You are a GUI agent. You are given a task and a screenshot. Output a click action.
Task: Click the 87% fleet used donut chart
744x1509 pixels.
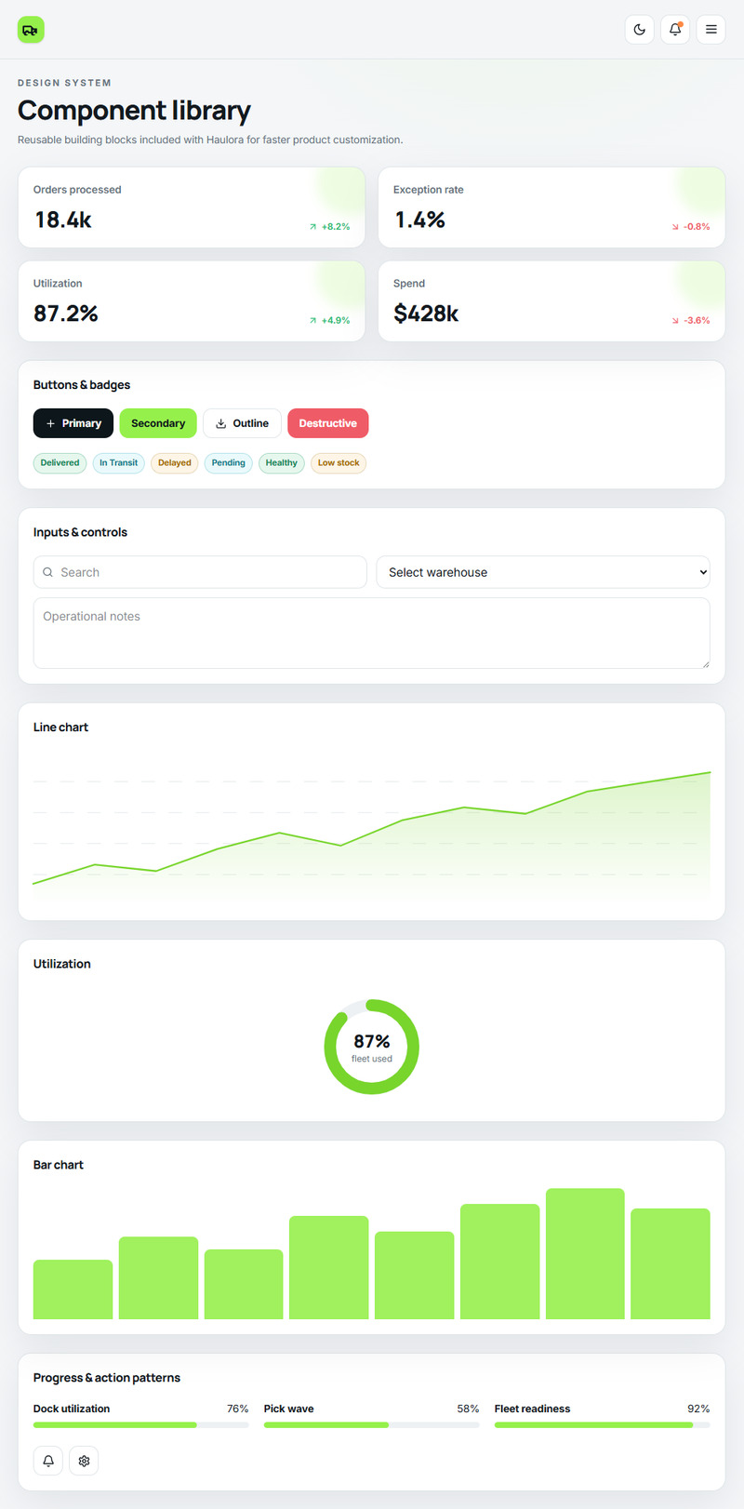point(372,1047)
